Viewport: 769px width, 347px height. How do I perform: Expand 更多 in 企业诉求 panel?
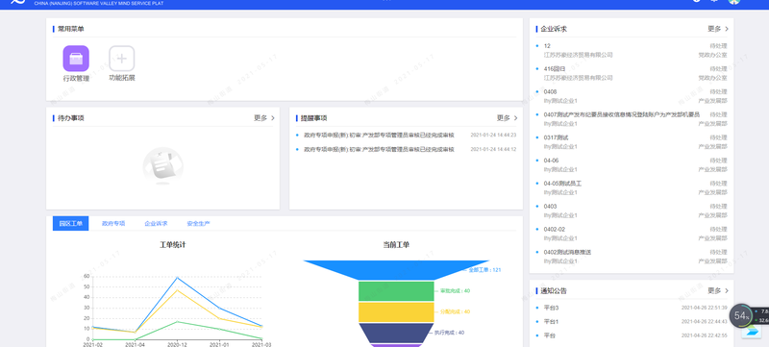point(718,29)
